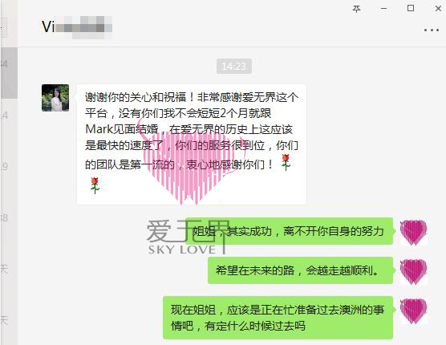Minimize the chat window

(x=383, y=9)
